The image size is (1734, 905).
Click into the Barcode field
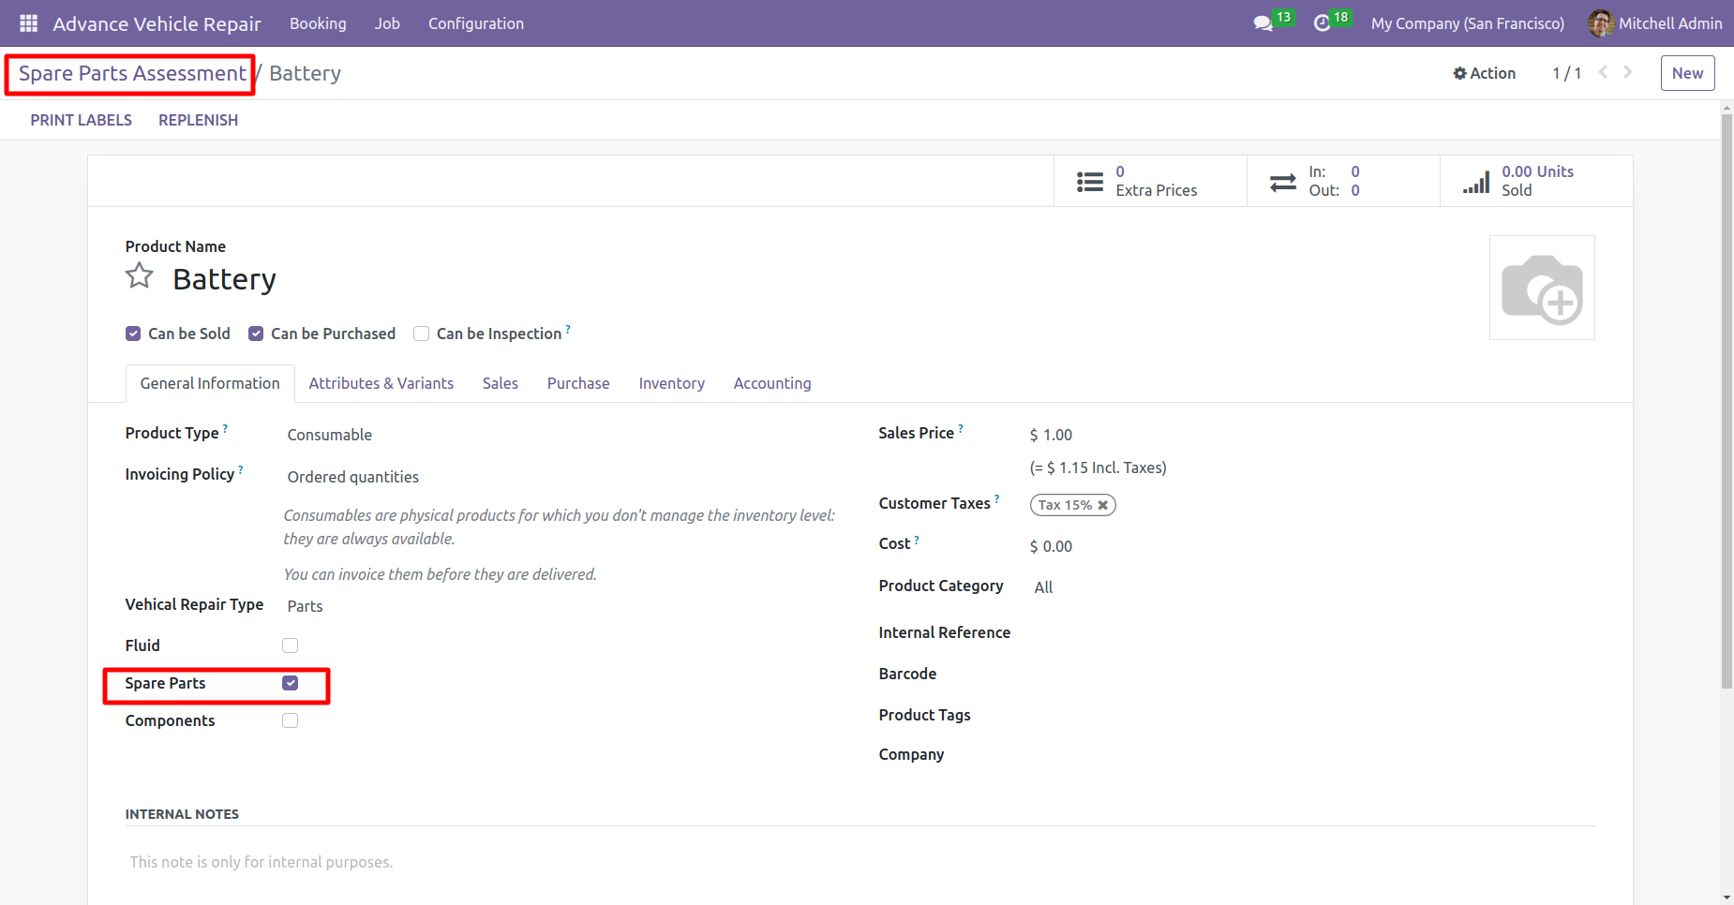coord(1312,675)
